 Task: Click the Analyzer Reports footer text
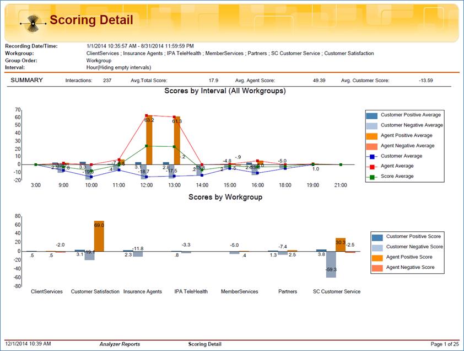pos(120,344)
